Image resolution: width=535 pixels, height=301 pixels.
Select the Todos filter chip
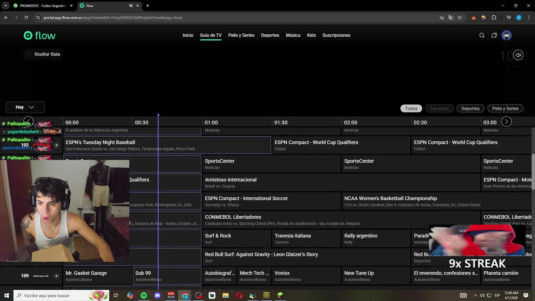click(x=411, y=109)
